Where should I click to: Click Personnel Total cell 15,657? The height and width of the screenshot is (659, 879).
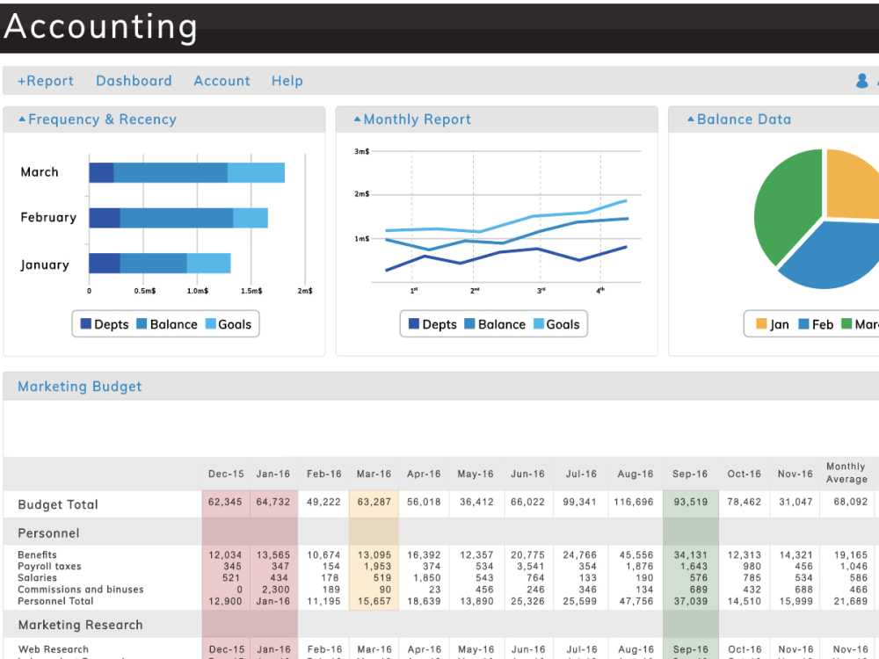[x=374, y=601]
